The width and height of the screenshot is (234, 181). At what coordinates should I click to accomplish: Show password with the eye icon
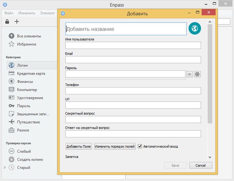(190, 74)
